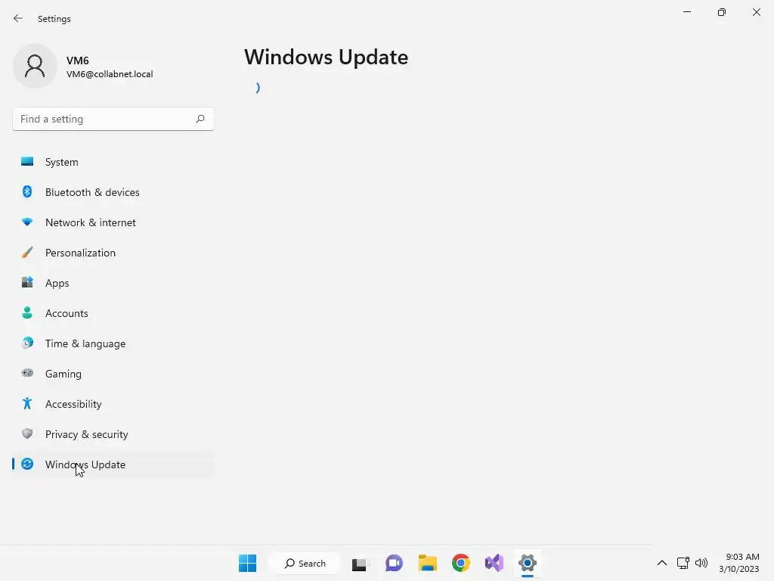Minimize the Settings window
Image resolution: width=774 pixels, height=581 pixels.
[x=686, y=12]
